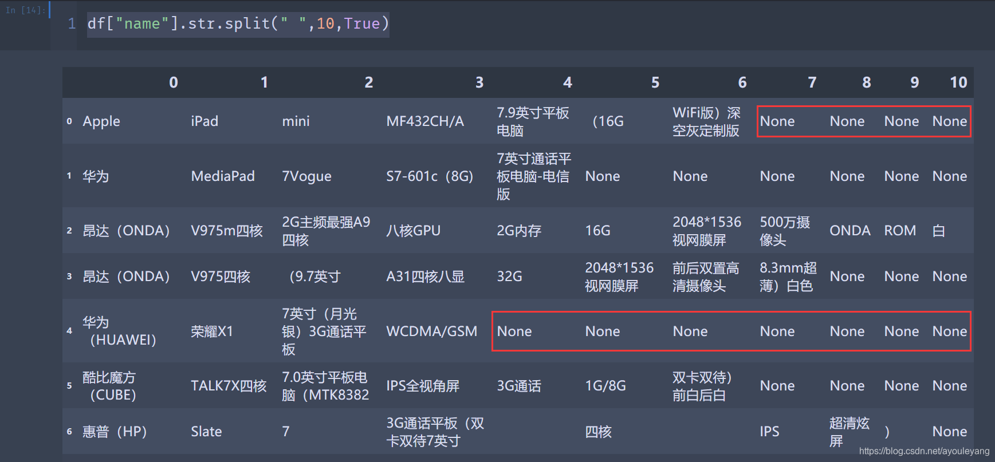Click column header 9

coord(915,82)
